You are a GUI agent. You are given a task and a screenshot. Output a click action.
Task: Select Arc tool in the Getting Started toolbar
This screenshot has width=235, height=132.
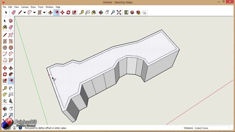click(30, 12)
